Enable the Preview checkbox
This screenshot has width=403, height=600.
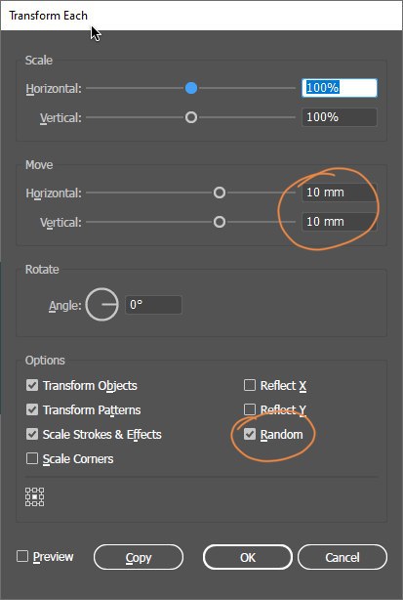point(22,556)
